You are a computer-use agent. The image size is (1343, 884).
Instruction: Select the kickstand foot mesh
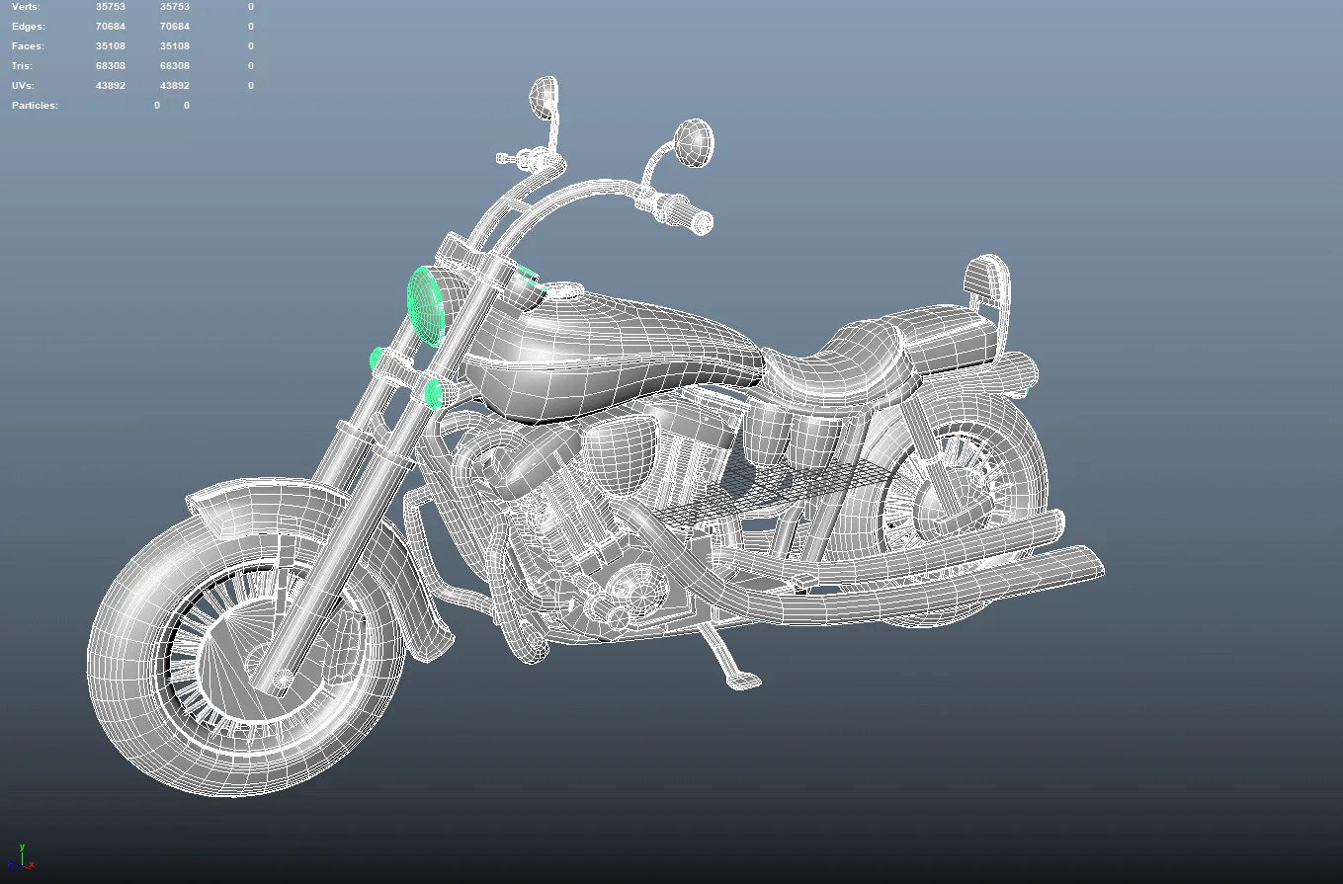[743, 680]
